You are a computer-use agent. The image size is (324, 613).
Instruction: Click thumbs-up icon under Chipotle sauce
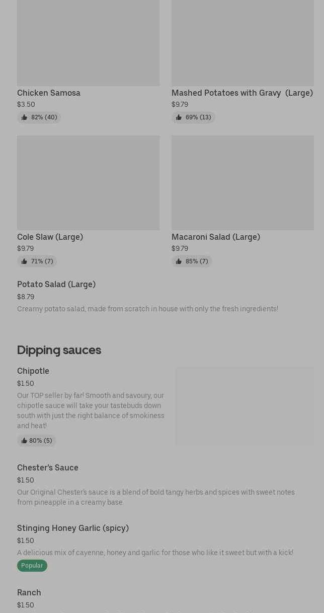[x=24, y=441]
